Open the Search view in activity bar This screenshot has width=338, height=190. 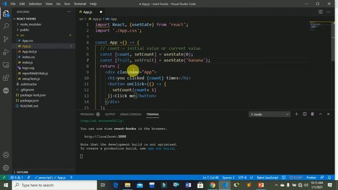[6, 26]
